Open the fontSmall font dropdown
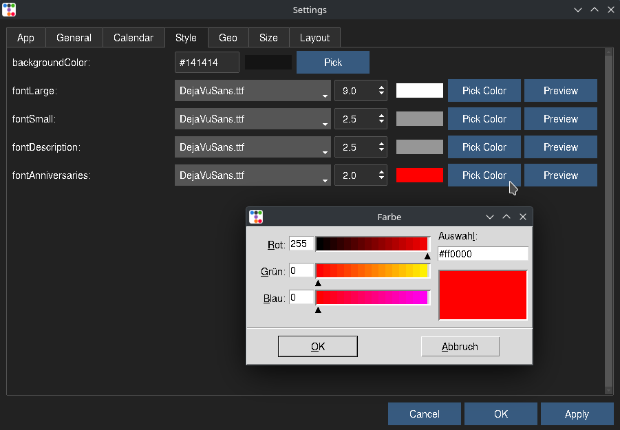Viewport: 620px width, 430px height. pyautogui.click(x=253, y=118)
